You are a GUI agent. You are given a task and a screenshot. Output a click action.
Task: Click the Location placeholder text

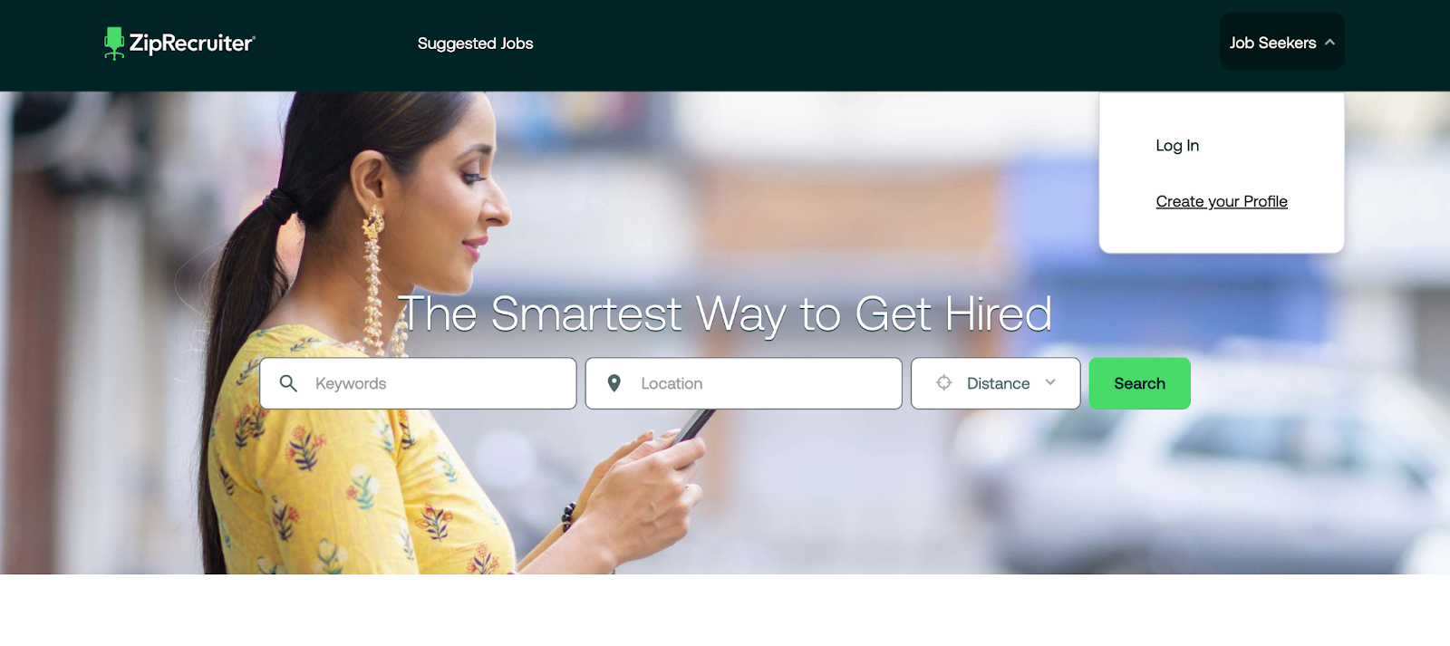pos(672,383)
